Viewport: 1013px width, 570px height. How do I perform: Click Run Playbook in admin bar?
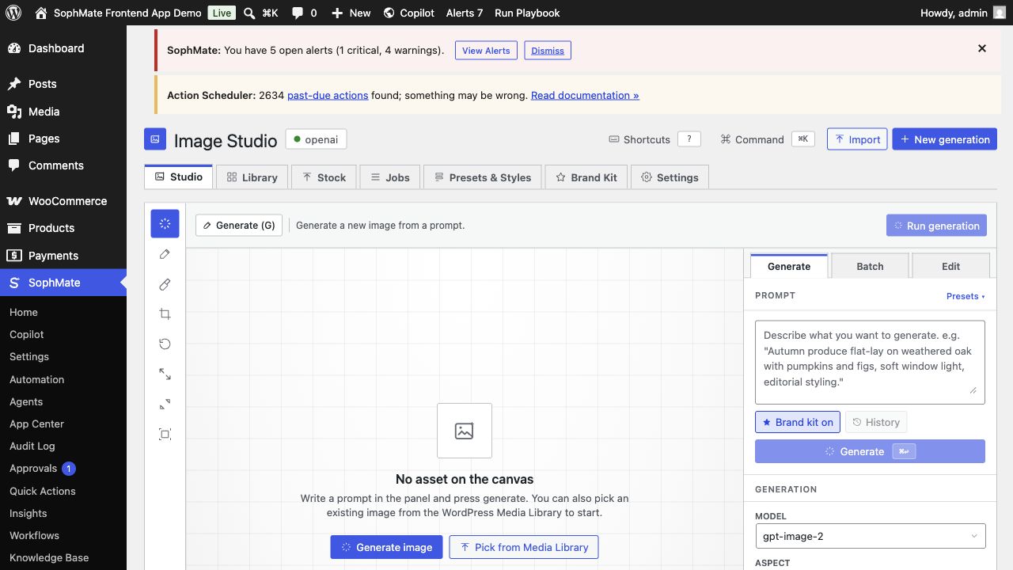pyautogui.click(x=527, y=13)
